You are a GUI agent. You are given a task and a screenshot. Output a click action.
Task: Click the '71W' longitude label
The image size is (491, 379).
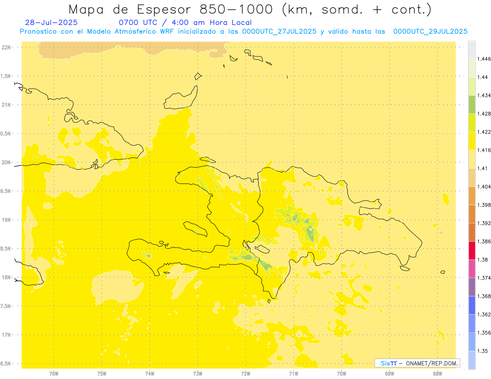click(293, 374)
